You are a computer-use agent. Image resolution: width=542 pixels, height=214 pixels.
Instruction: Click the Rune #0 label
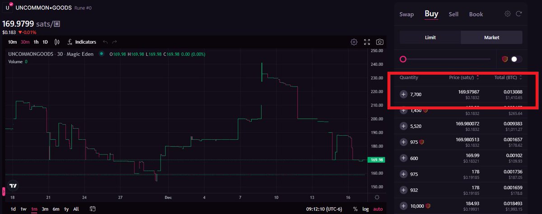click(84, 8)
